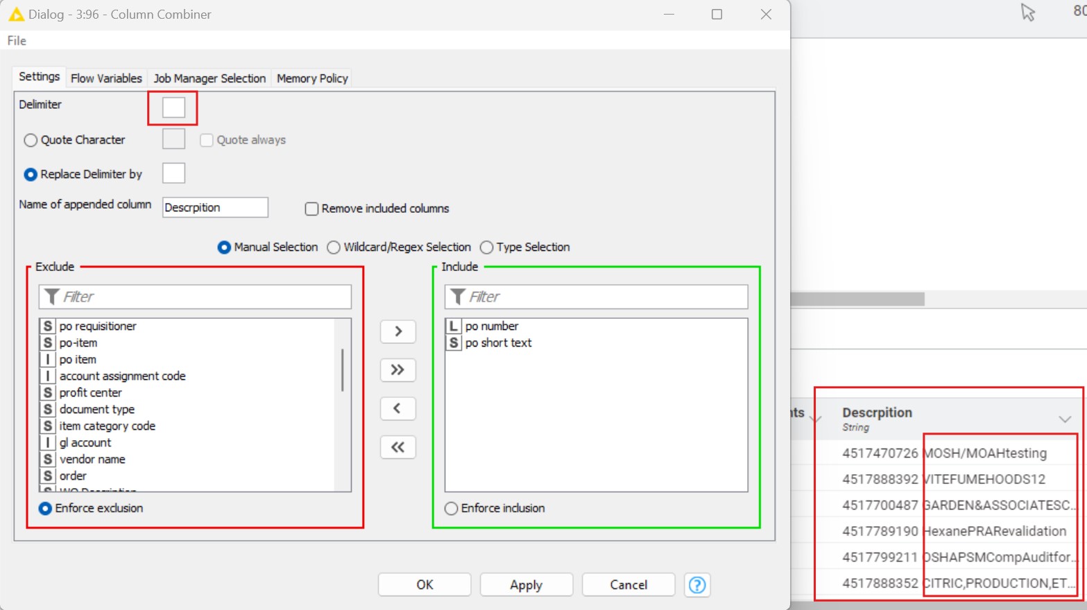The image size is (1087, 610).
Task: Open the Descrpition column dropdown in results table
Action: tap(1065, 419)
